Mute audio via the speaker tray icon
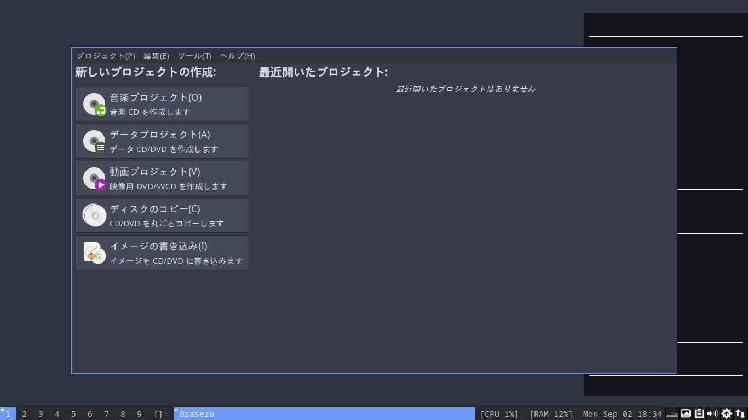This screenshot has width=748, height=420. click(712, 413)
